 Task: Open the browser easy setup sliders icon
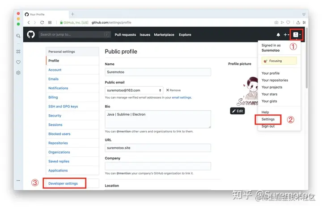pyautogui.click(x=304, y=22)
